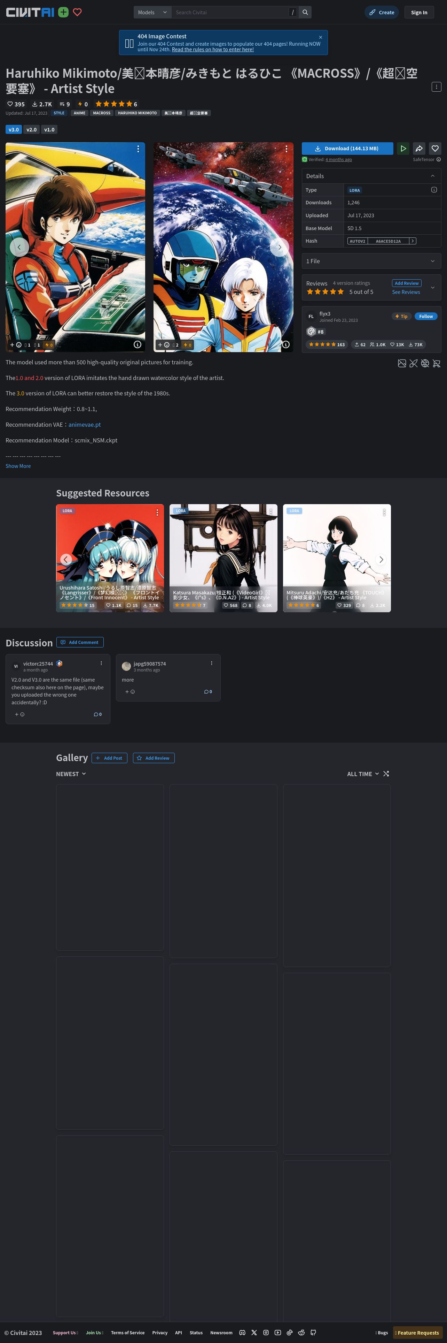Click the info icon in the Type row

click(x=434, y=190)
